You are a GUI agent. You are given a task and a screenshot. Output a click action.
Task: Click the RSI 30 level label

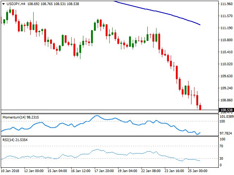click(x=221, y=159)
